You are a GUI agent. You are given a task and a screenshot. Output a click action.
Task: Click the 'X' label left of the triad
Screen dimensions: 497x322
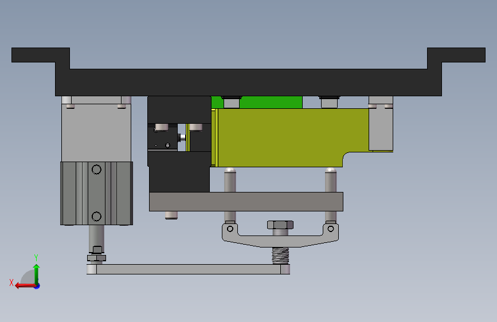(x=11, y=282)
